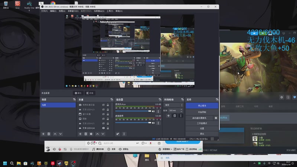Pop out the Scene Transitions dock
This screenshot has height=167, width=297.
(182, 99)
